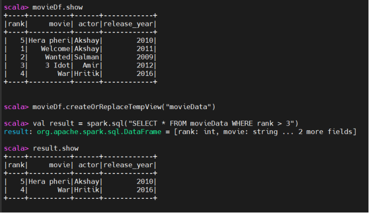Click 'release_year' header in first table
Image resolution: width=369 pixels, height=213 pixels.
[x=128, y=24]
